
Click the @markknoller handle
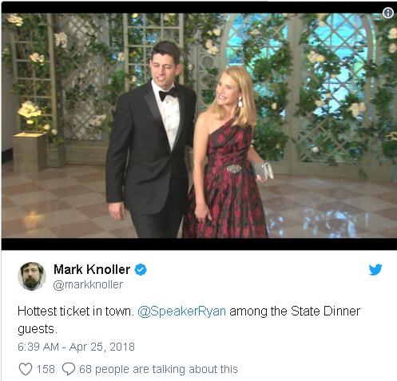88,284
